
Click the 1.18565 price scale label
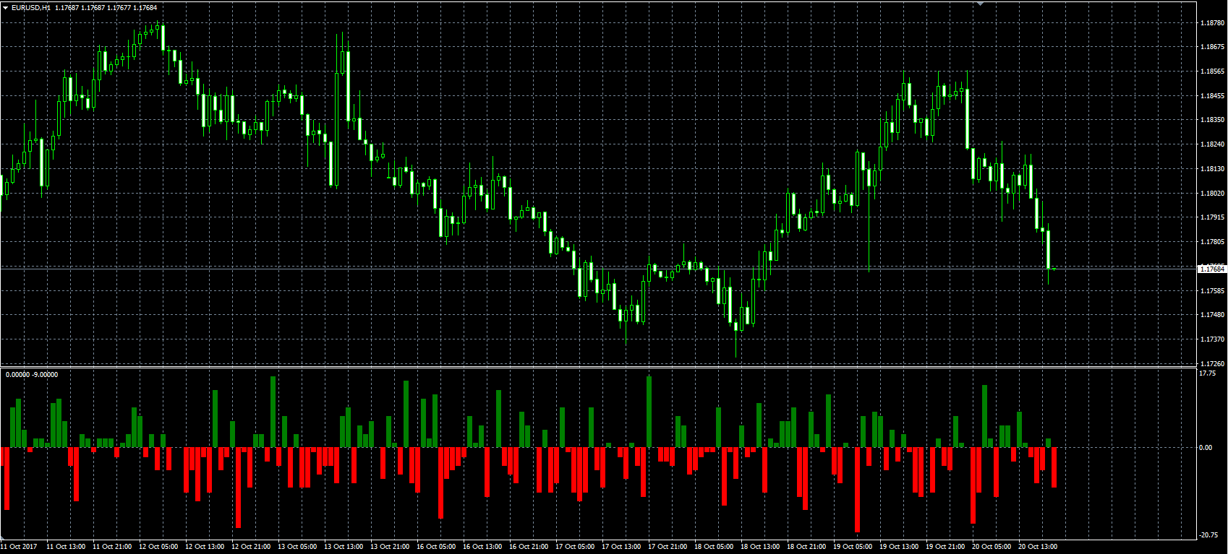tap(1212, 72)
